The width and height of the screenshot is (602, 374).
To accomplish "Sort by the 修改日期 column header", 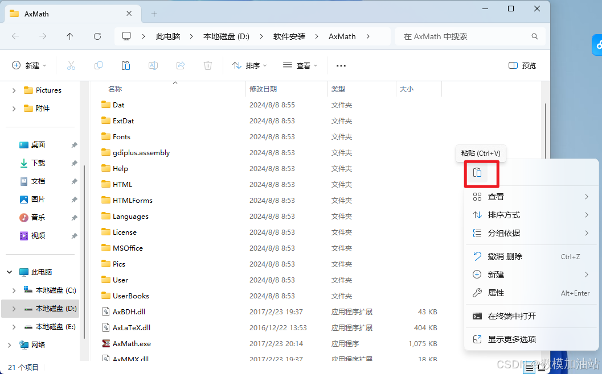I will click(263, 89).
